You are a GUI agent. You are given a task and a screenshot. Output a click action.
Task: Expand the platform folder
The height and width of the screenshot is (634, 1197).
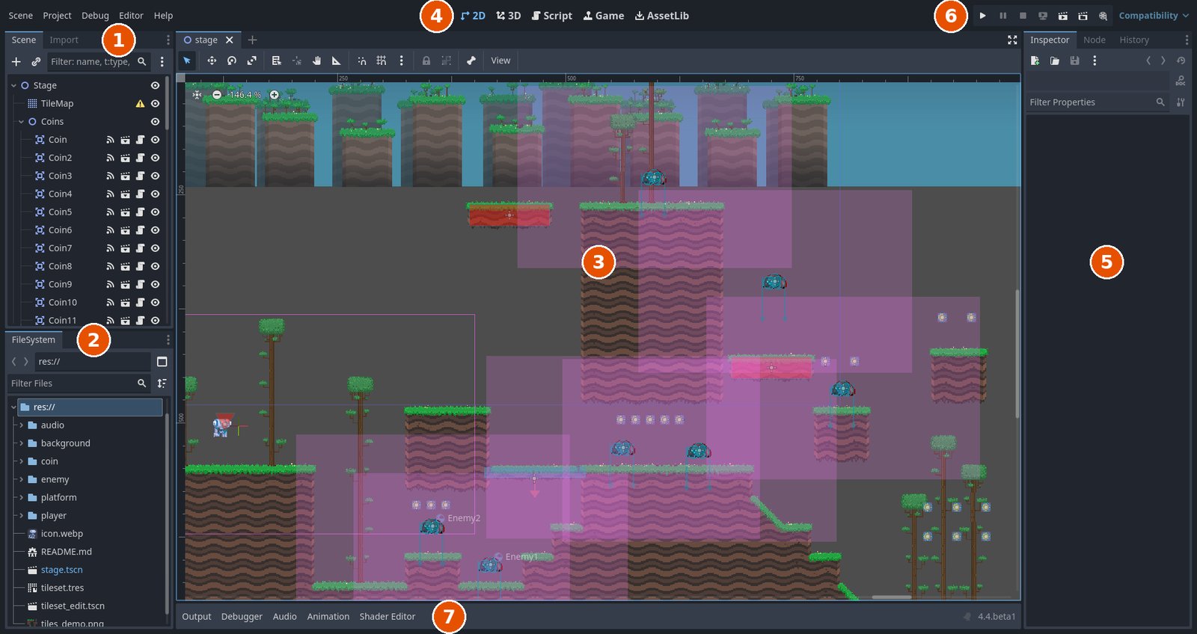click(x=21, y=497)
